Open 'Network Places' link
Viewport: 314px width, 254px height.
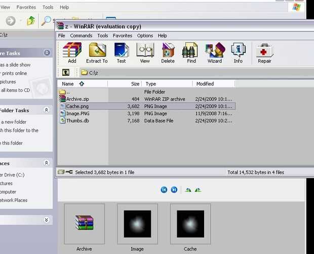14,200
